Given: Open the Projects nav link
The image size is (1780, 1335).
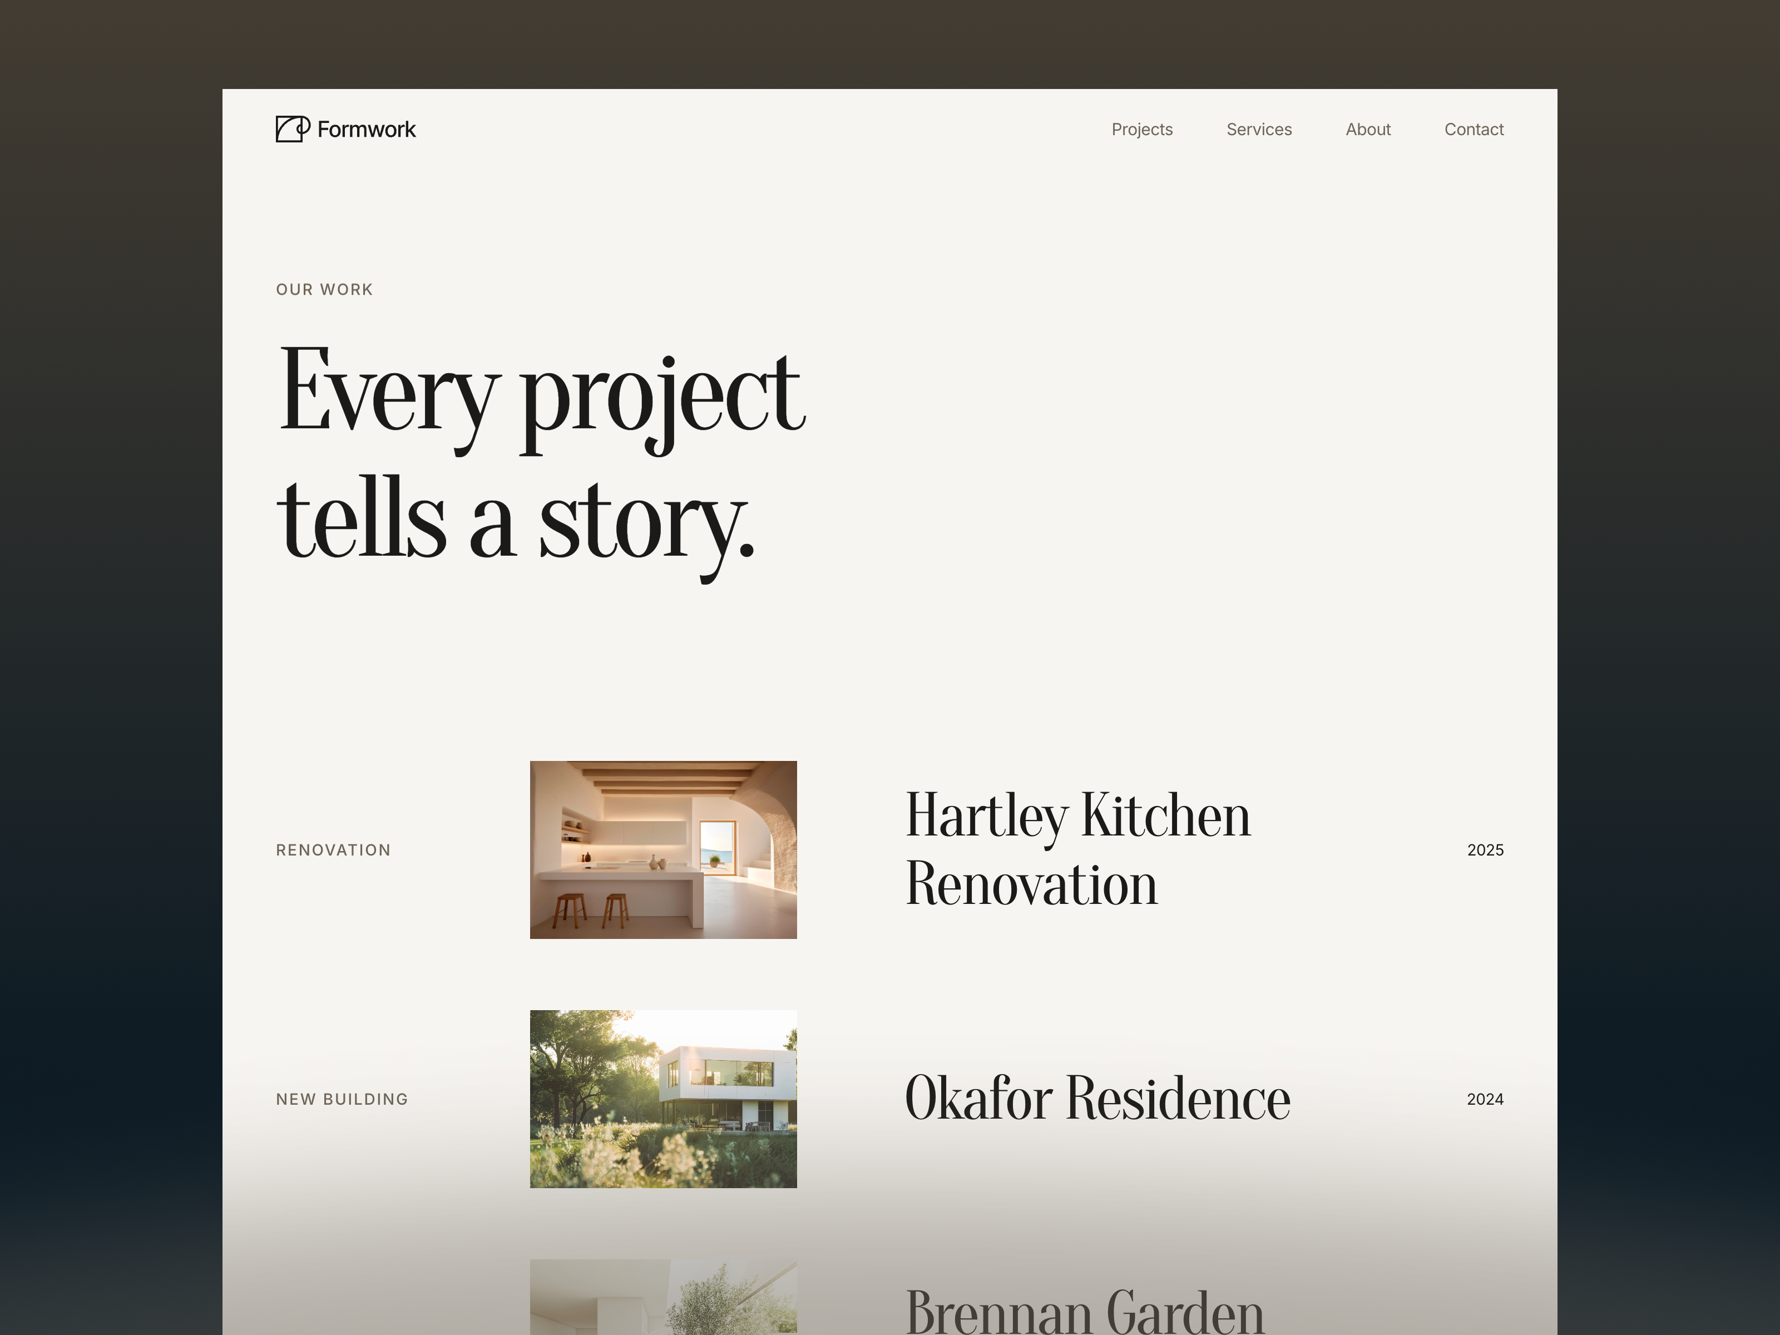Looking at the screenshot, I should tap(1142, 130).
